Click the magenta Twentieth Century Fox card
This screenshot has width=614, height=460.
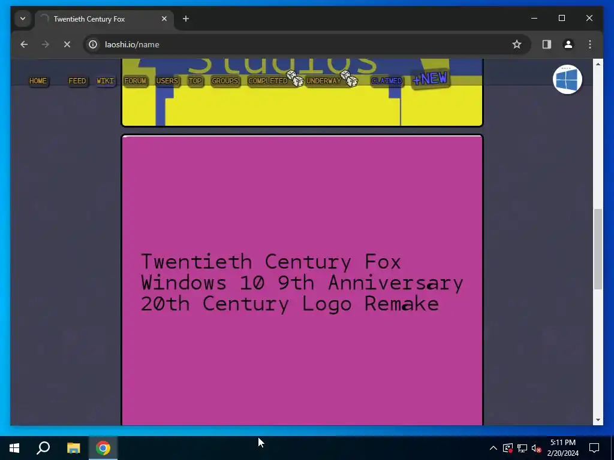tap(302, 280)
